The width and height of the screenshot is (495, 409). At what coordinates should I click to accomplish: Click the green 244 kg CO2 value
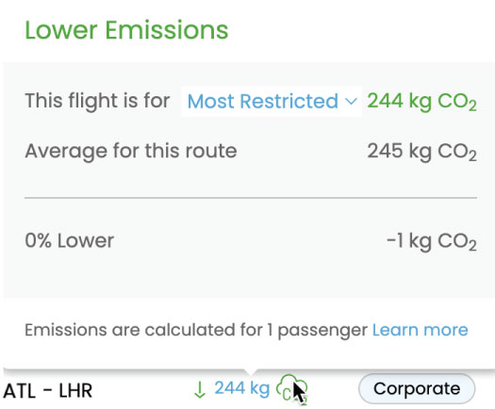click(x=421, y=102)
